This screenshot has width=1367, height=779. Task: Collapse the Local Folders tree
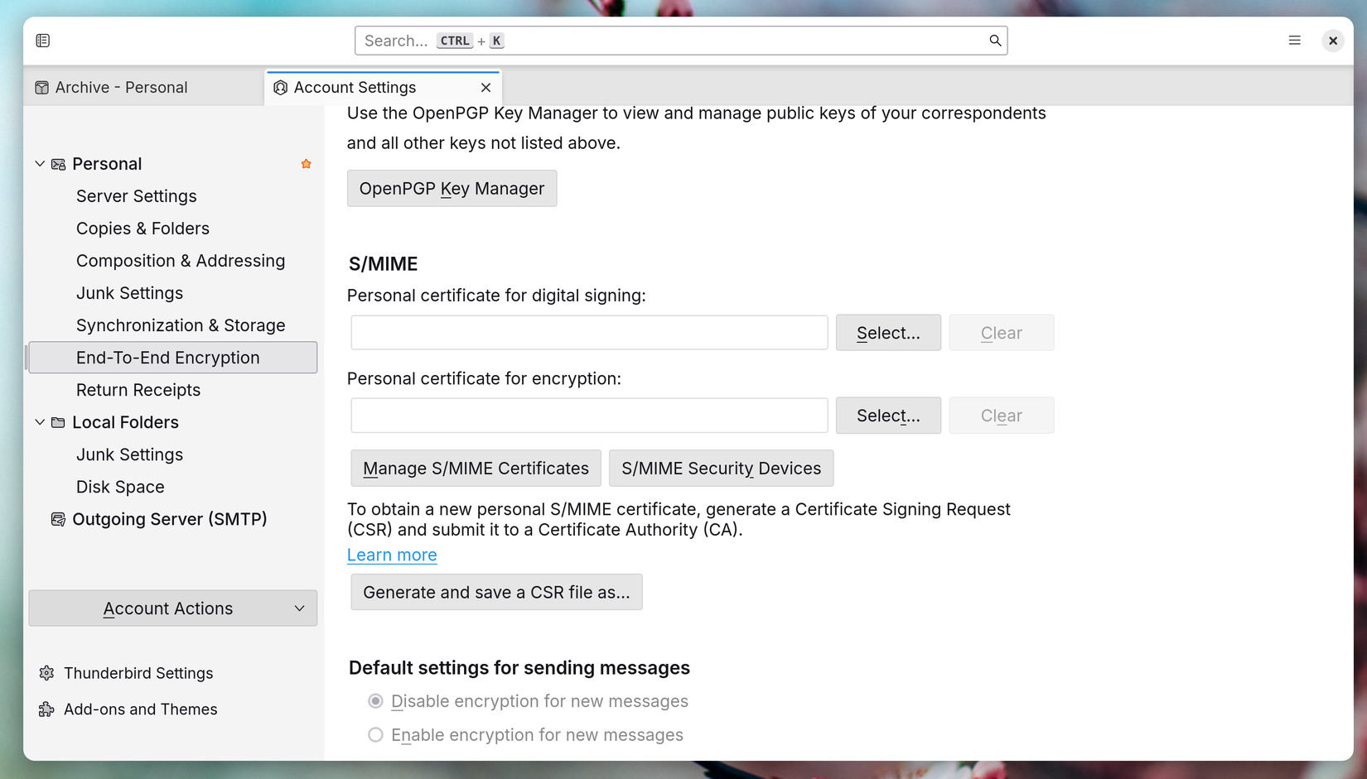coord(40,422)
